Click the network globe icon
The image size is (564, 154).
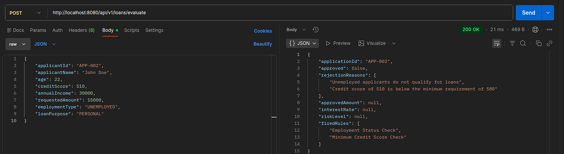535,29
